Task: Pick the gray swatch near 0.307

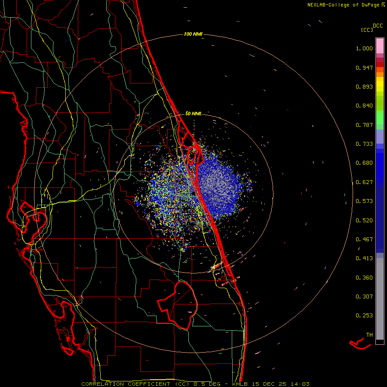Action: click(x=380, y=299)
